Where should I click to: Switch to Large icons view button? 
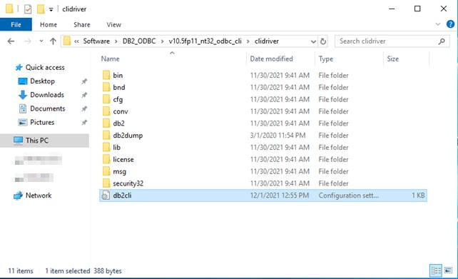click(448, 270)
